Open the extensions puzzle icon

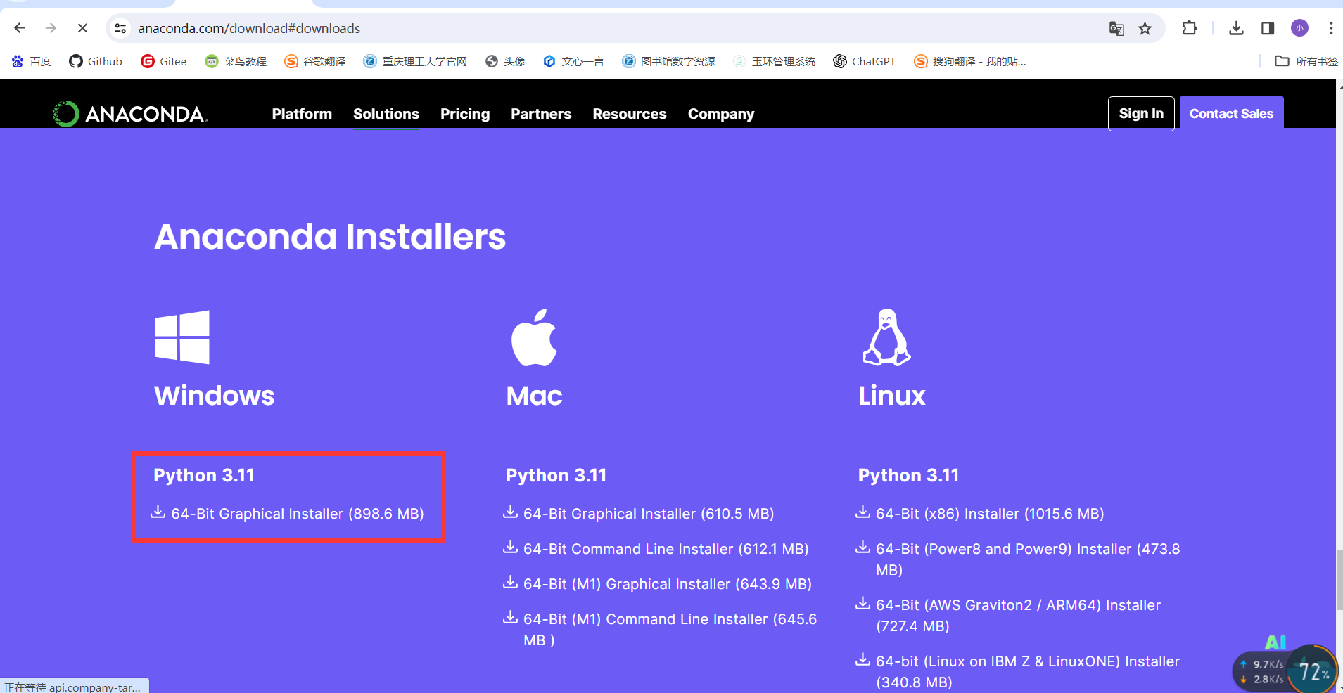pyautogui.click(x=1190, y=28)
